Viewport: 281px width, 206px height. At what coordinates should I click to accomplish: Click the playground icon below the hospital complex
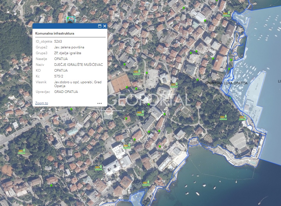pos(126,146)
